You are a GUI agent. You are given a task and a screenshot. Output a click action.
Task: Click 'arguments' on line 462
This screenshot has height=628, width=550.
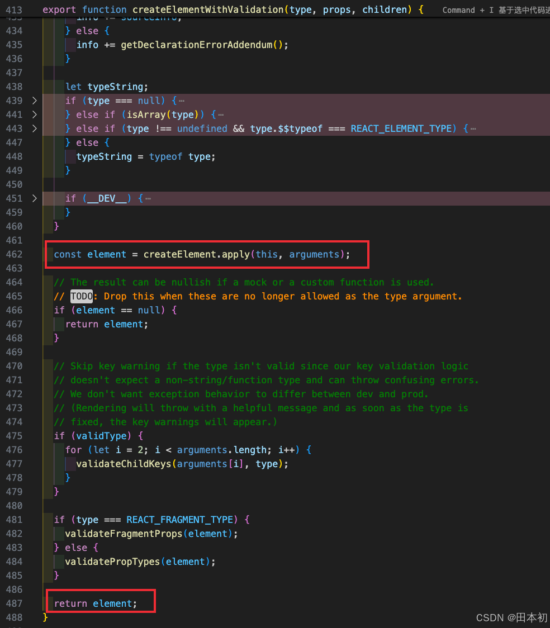314,254
